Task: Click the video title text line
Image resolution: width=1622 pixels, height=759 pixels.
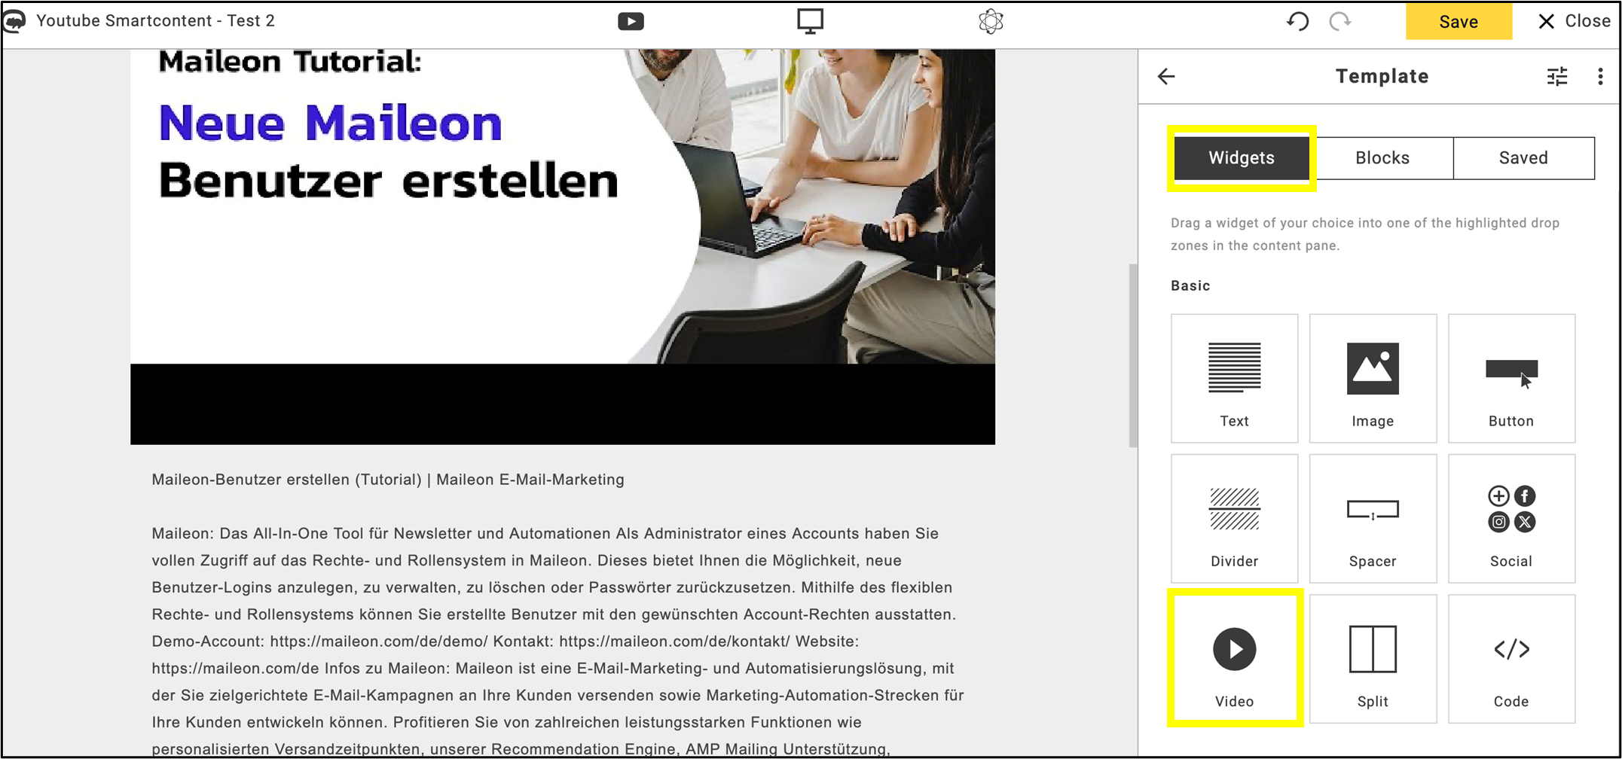Action: [x=388, y=480]
